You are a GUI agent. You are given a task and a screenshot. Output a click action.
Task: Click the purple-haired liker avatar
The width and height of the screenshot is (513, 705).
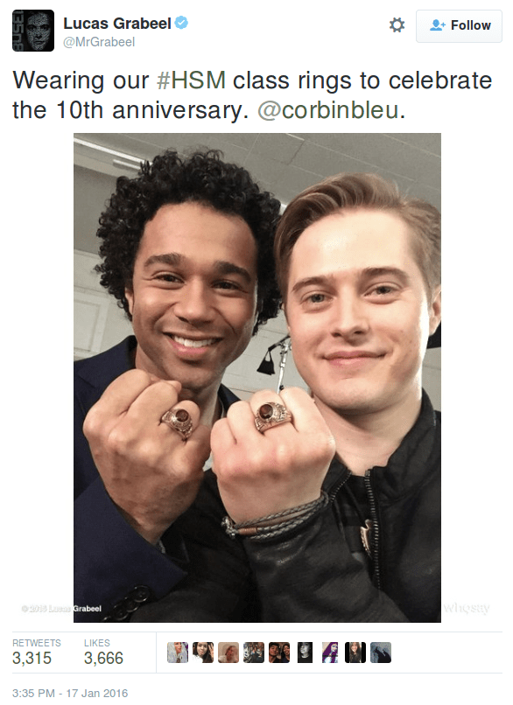click(x=330, y=653)
